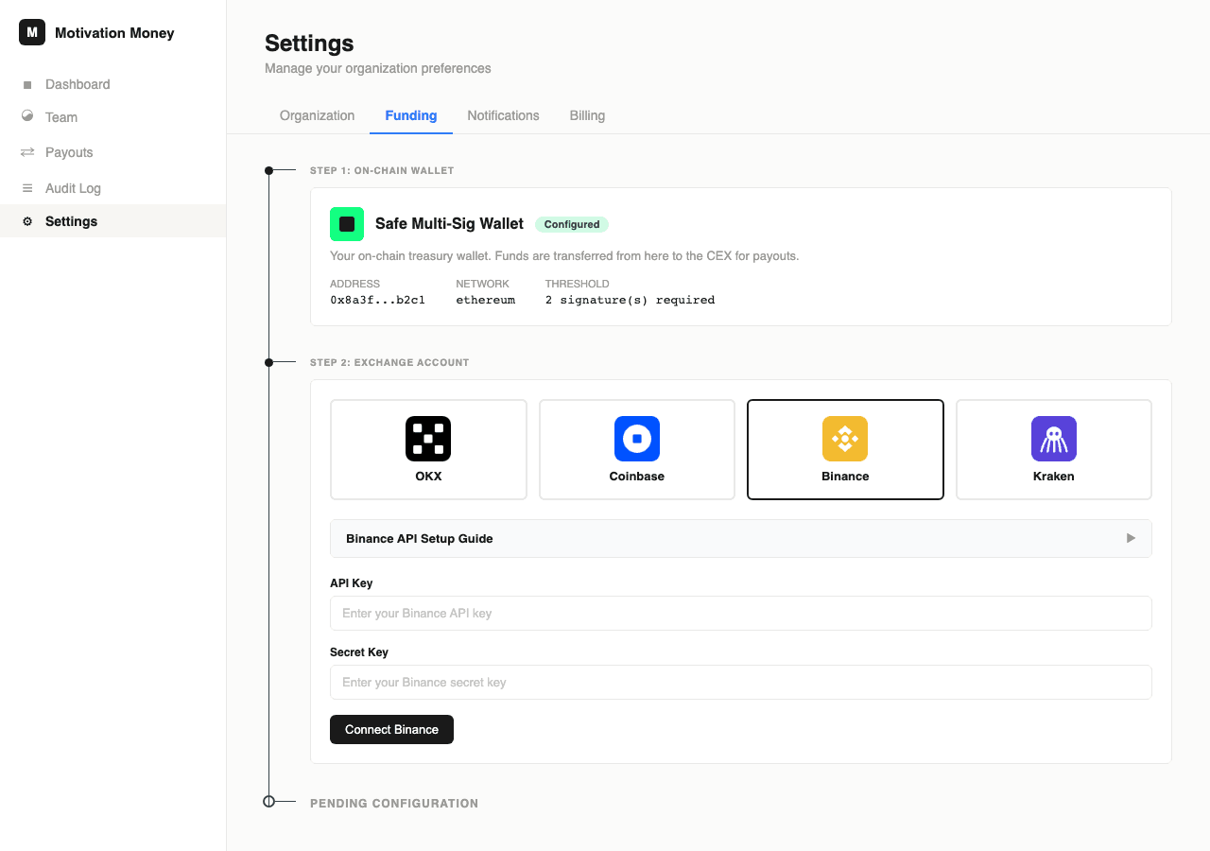Viewport: 1210px width, 851px height.
Task: Click into the Secret Key field
Action: 740,682
